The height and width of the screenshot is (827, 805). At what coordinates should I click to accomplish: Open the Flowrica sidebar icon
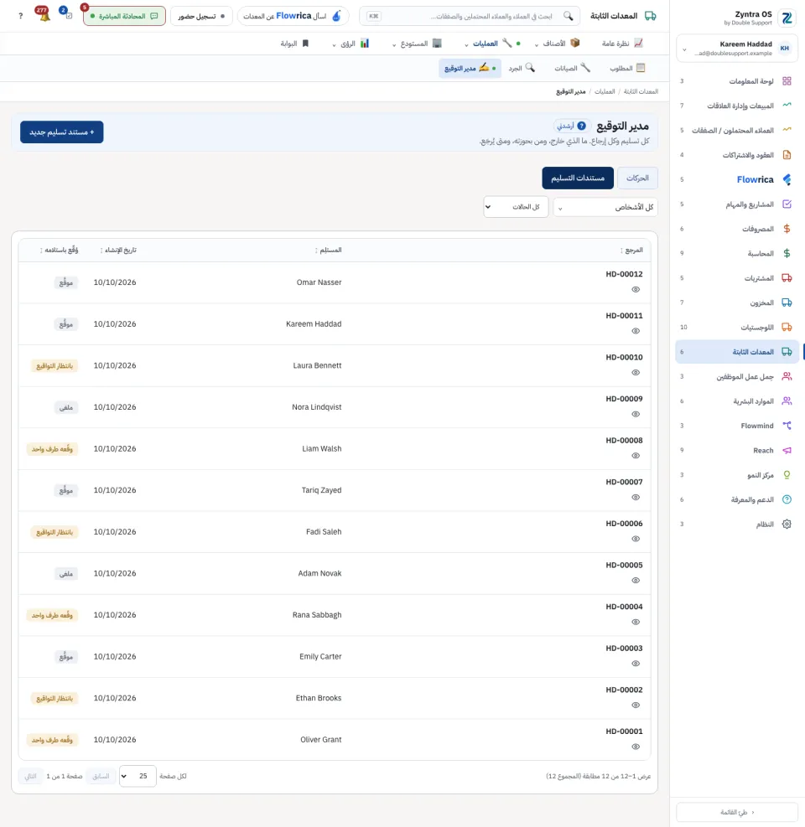pyautogui.click(x=787, y=180)
